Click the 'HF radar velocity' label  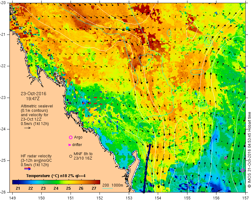pyautogui.click(x=36, y=156)
